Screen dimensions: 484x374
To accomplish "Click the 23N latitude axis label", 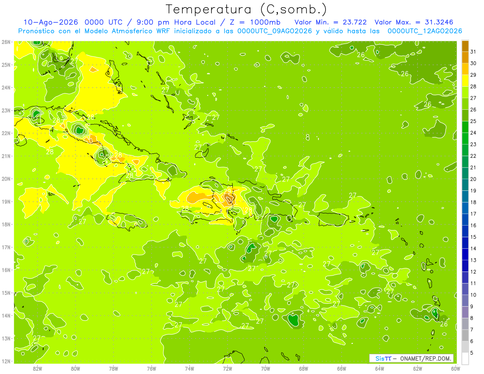I will 6,111.
